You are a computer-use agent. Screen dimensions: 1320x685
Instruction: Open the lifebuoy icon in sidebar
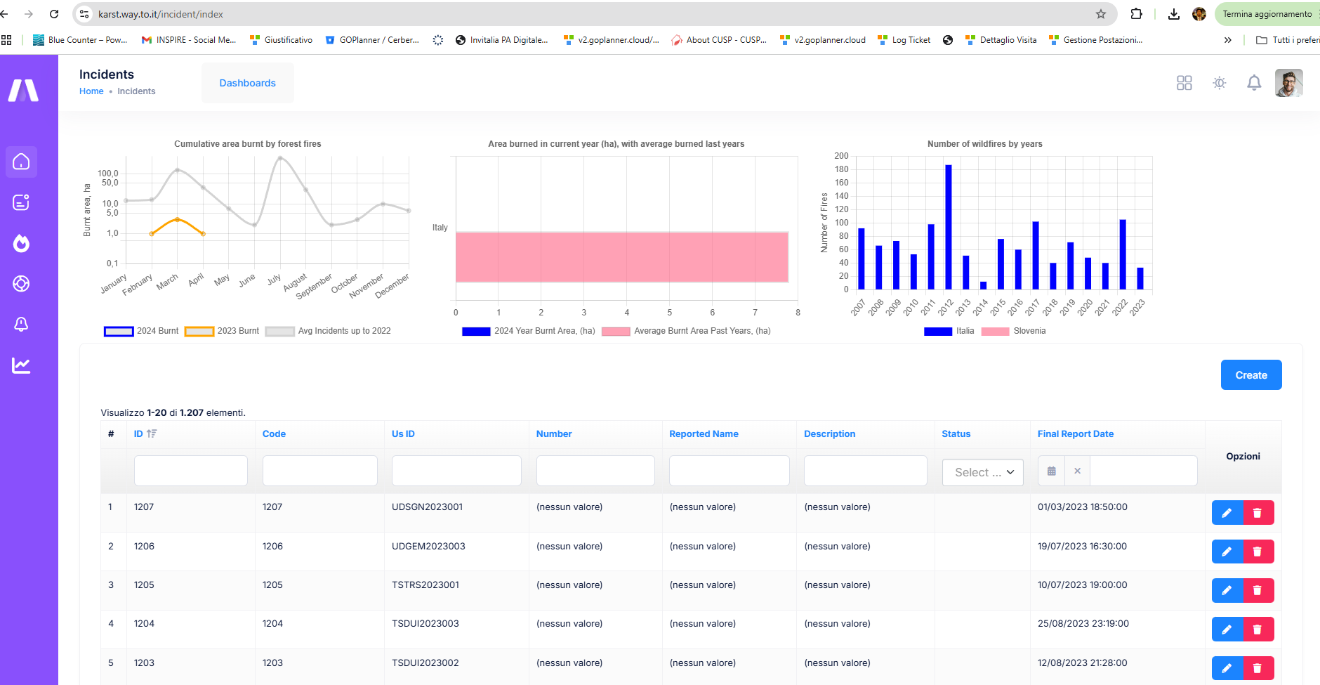(21, 284)
